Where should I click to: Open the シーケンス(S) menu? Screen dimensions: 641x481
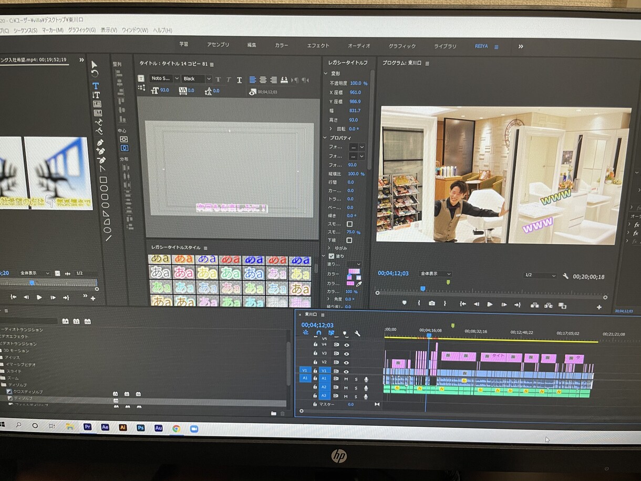[26, 30]
